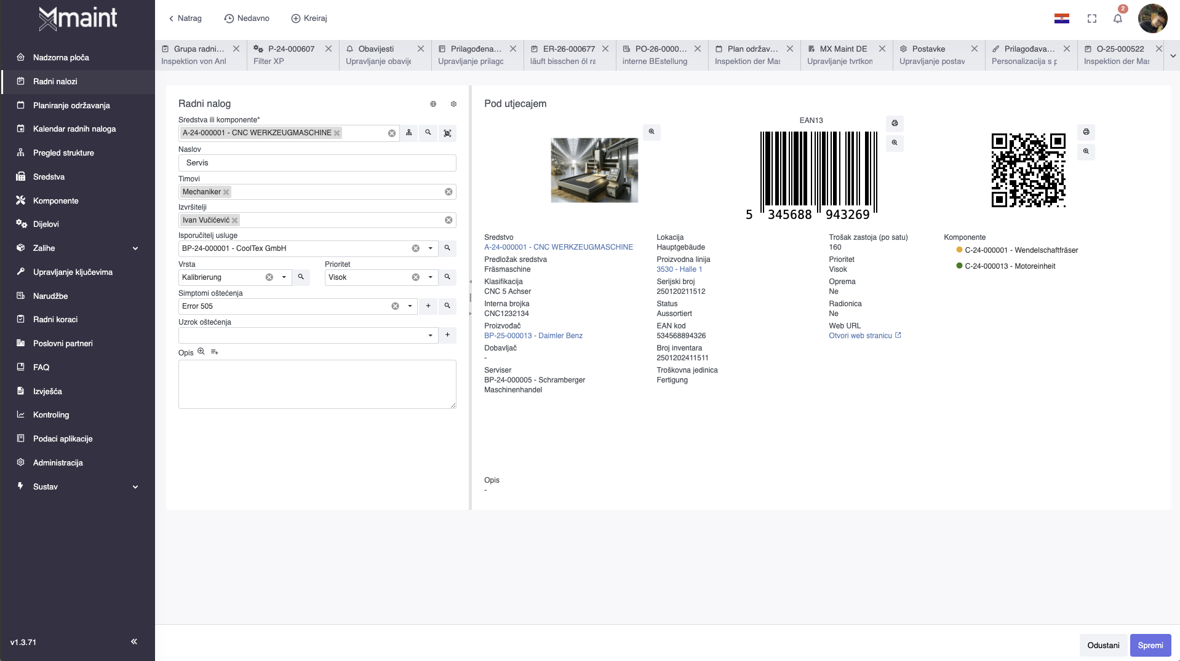Zoom in on the QR code

[x=1086, y=151]
